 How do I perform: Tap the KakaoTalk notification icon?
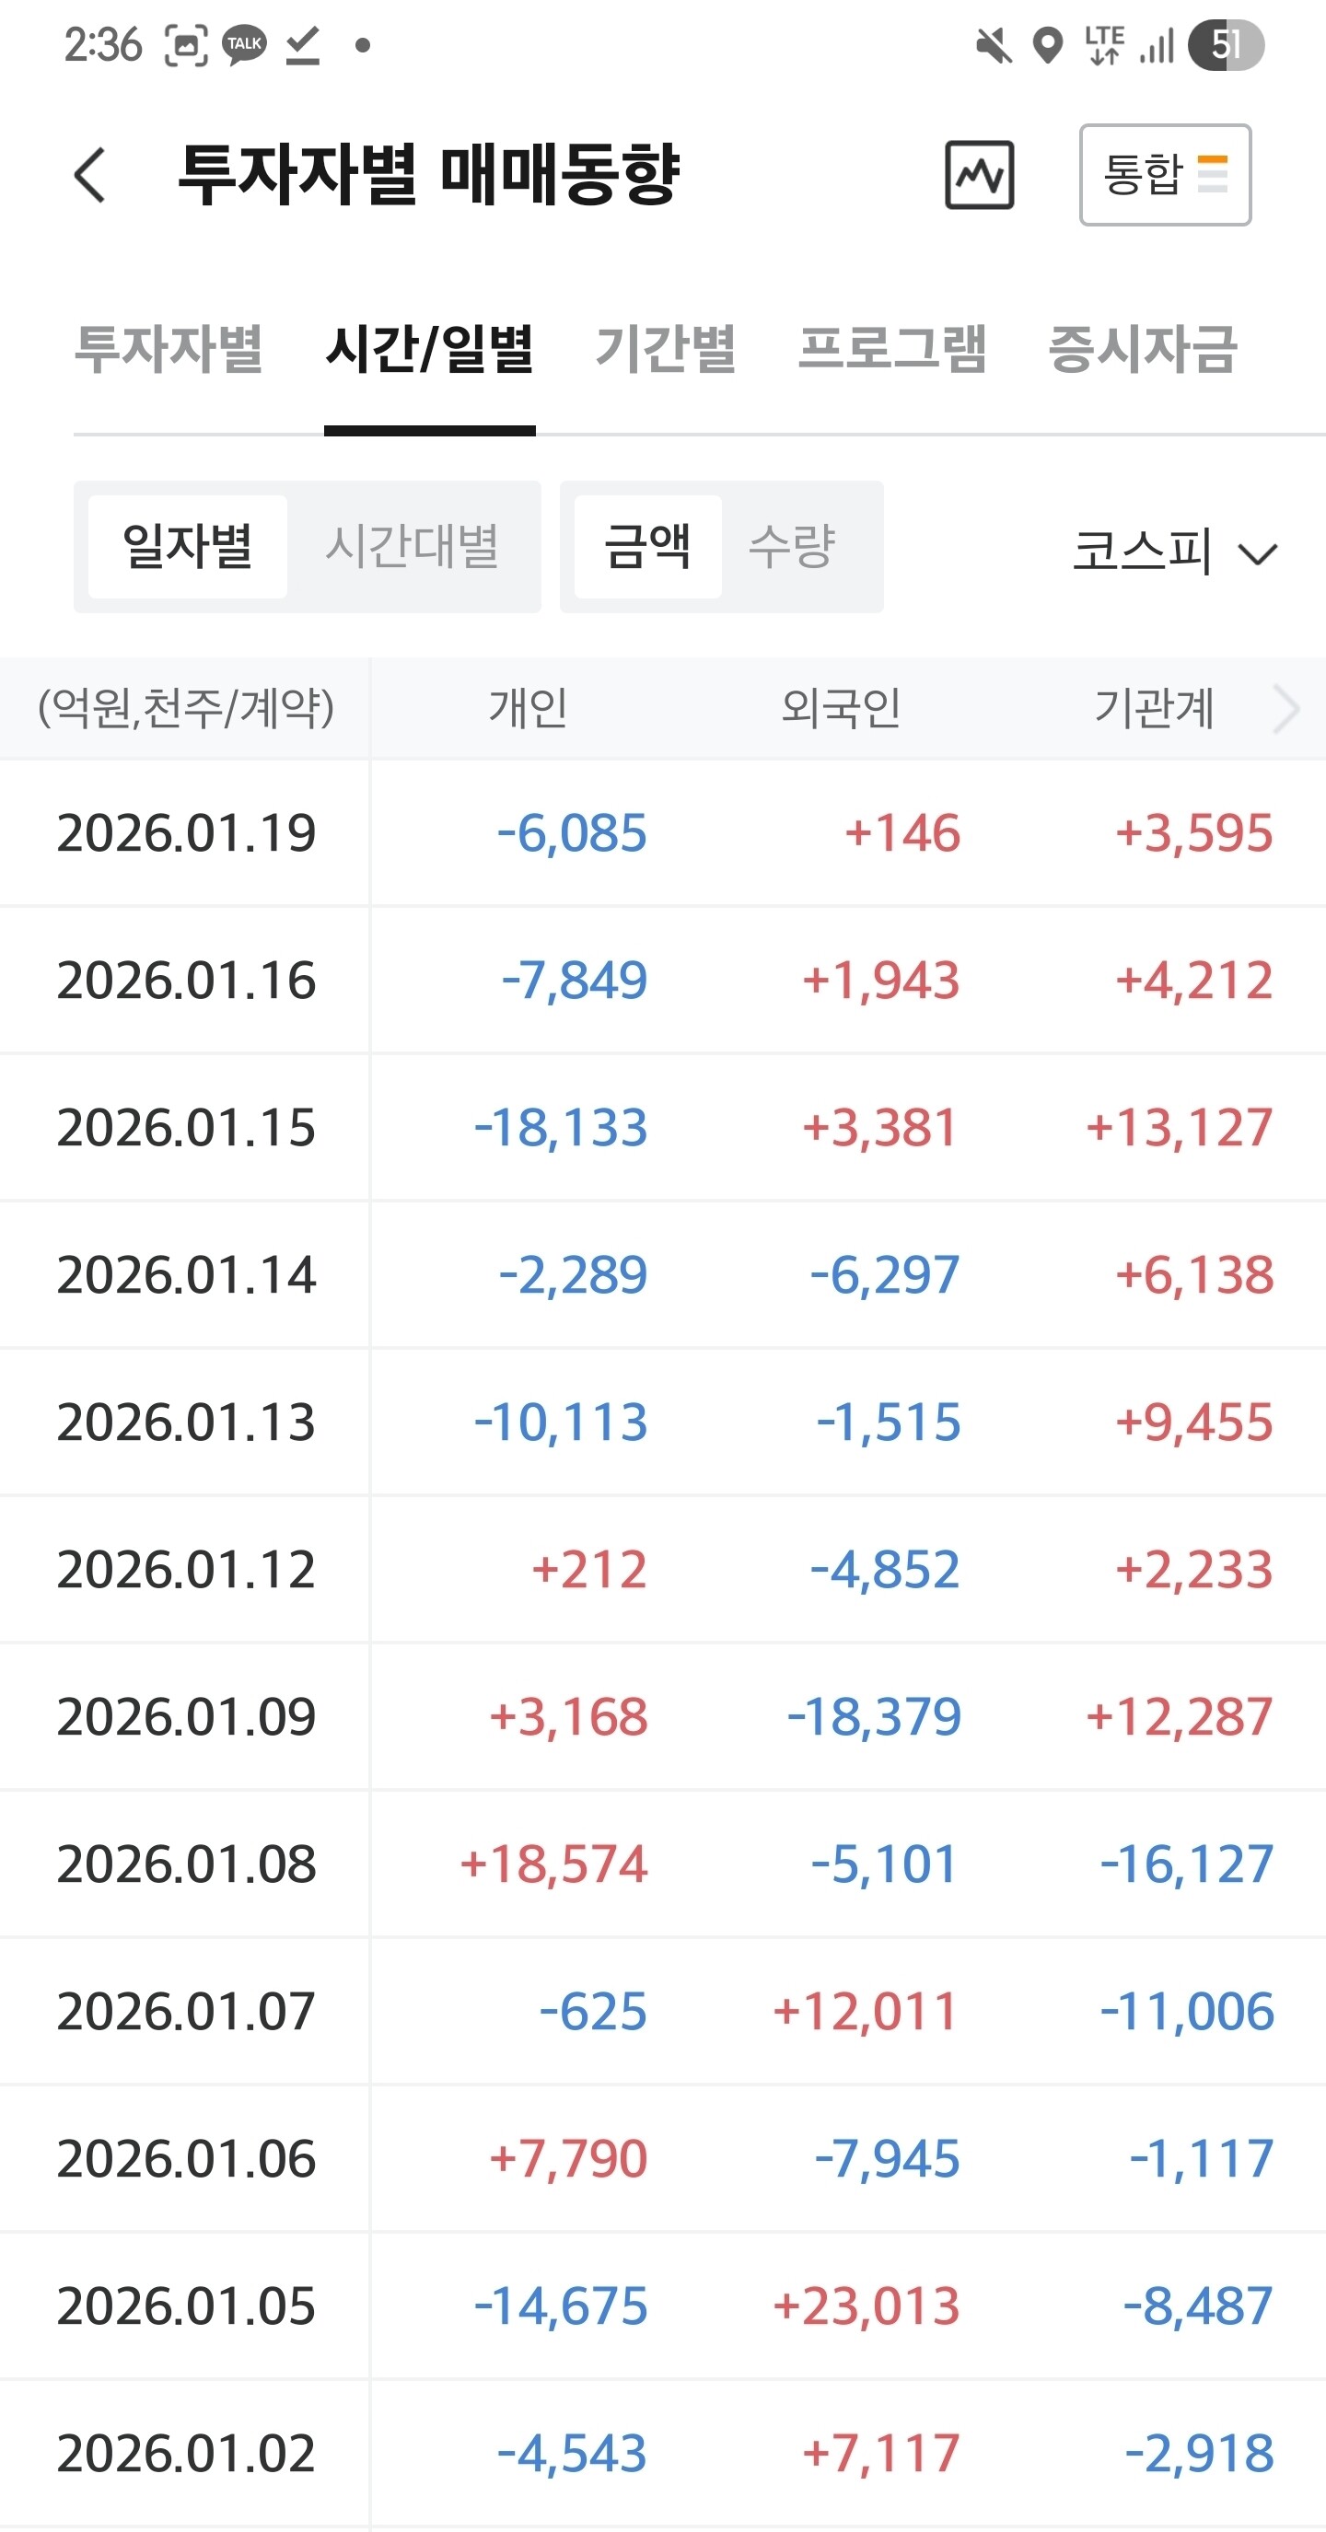pyautogui.click(x=244, y=45)
